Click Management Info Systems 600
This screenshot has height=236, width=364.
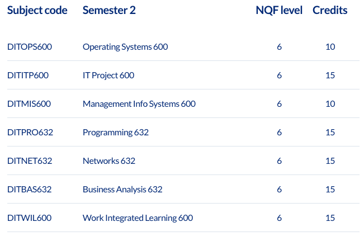click(x=139, y=104)
